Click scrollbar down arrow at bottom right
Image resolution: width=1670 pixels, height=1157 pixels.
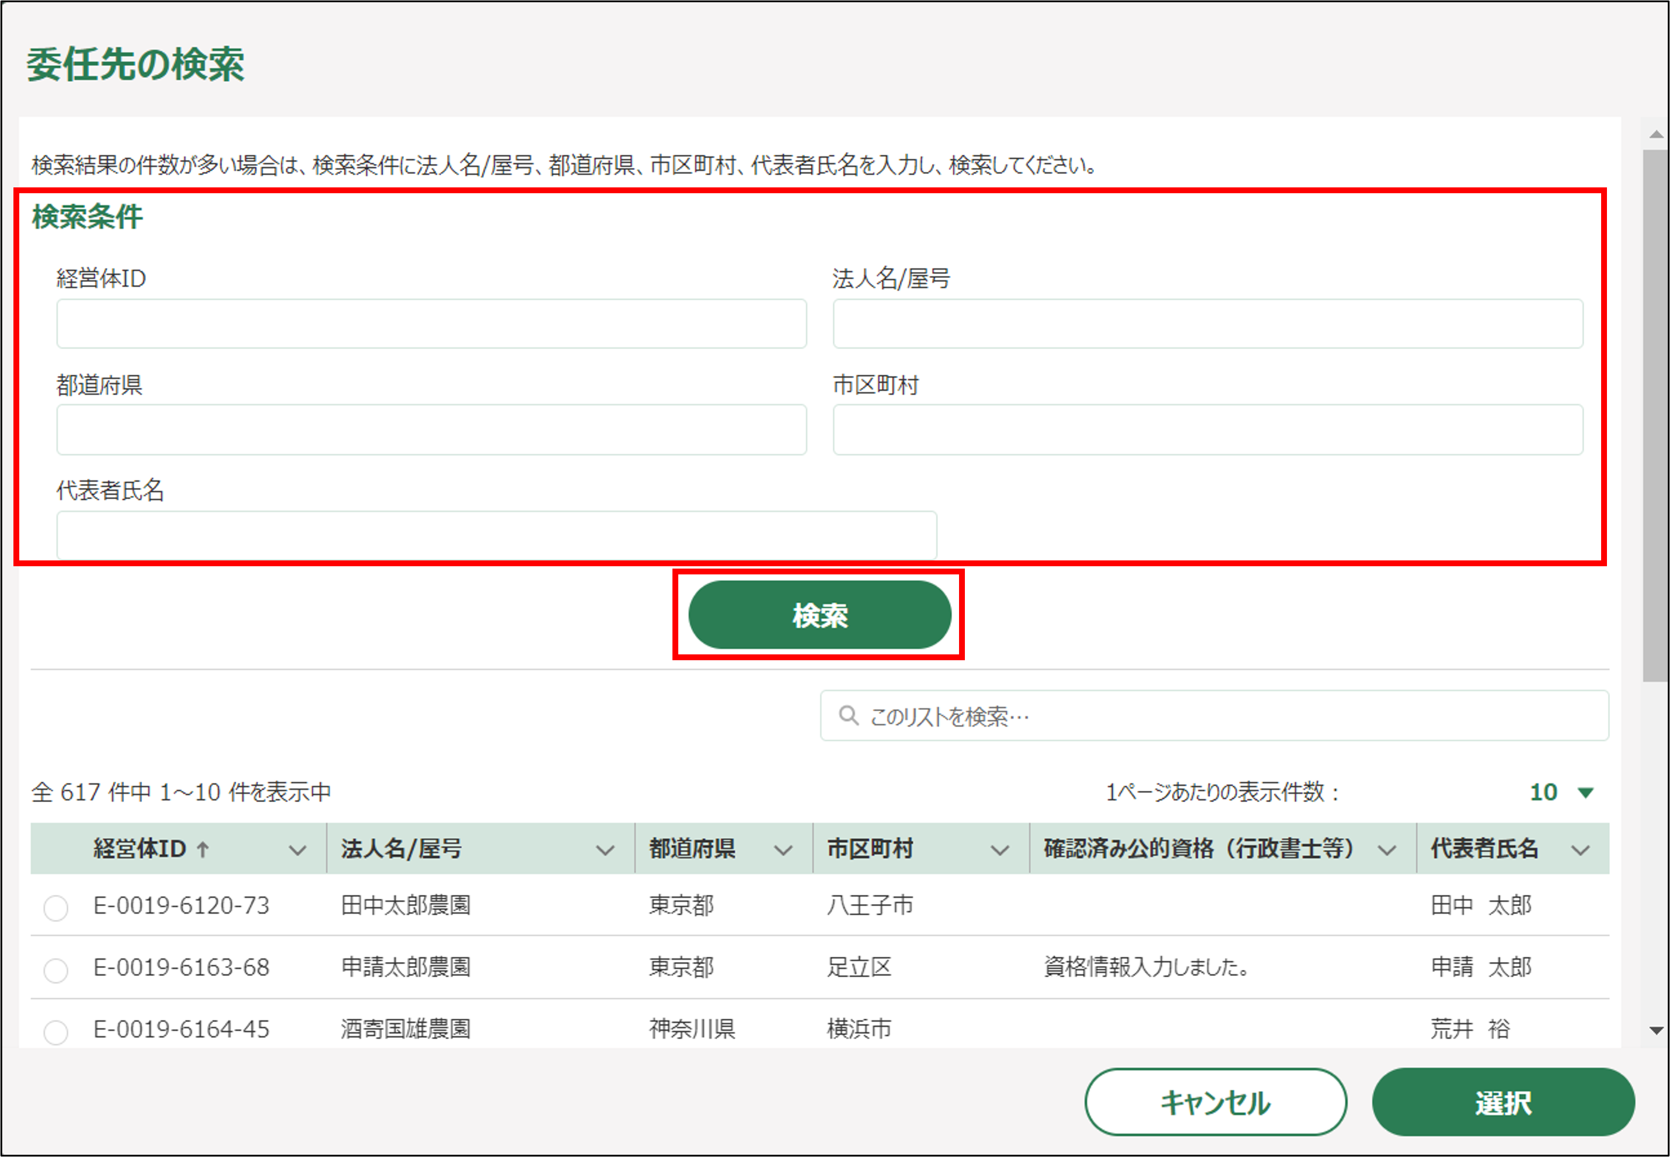[1655, 1030]
